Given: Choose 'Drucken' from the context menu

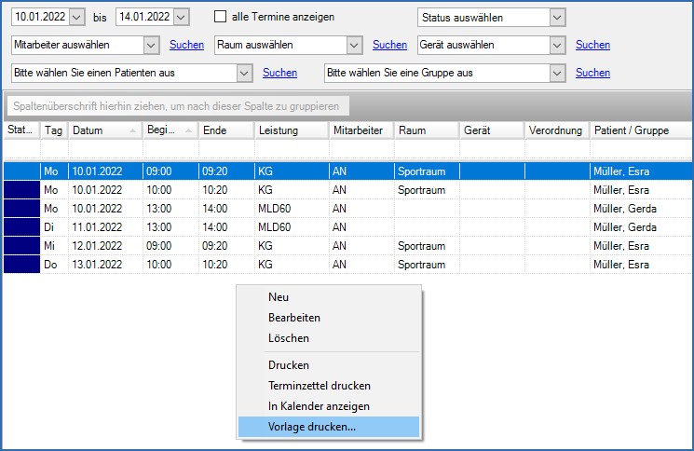Looking at the screenshot, I should tap(329, 365).
